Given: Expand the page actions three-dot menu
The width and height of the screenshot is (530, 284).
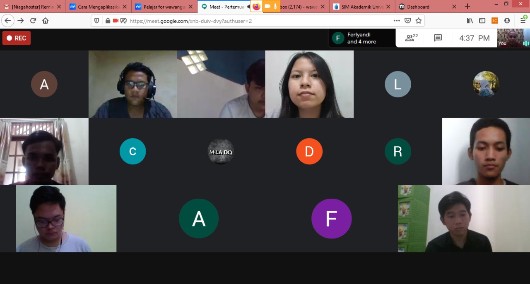Looking at the screenshot, I should click(x=397, y=21).
